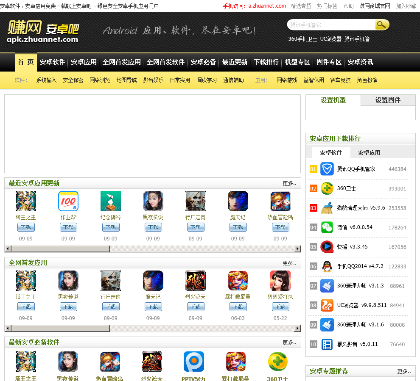The width and height of the screenshot is (420, 381).
Task: Switch to the 设置固件 tab
Action: coord(388,100)
